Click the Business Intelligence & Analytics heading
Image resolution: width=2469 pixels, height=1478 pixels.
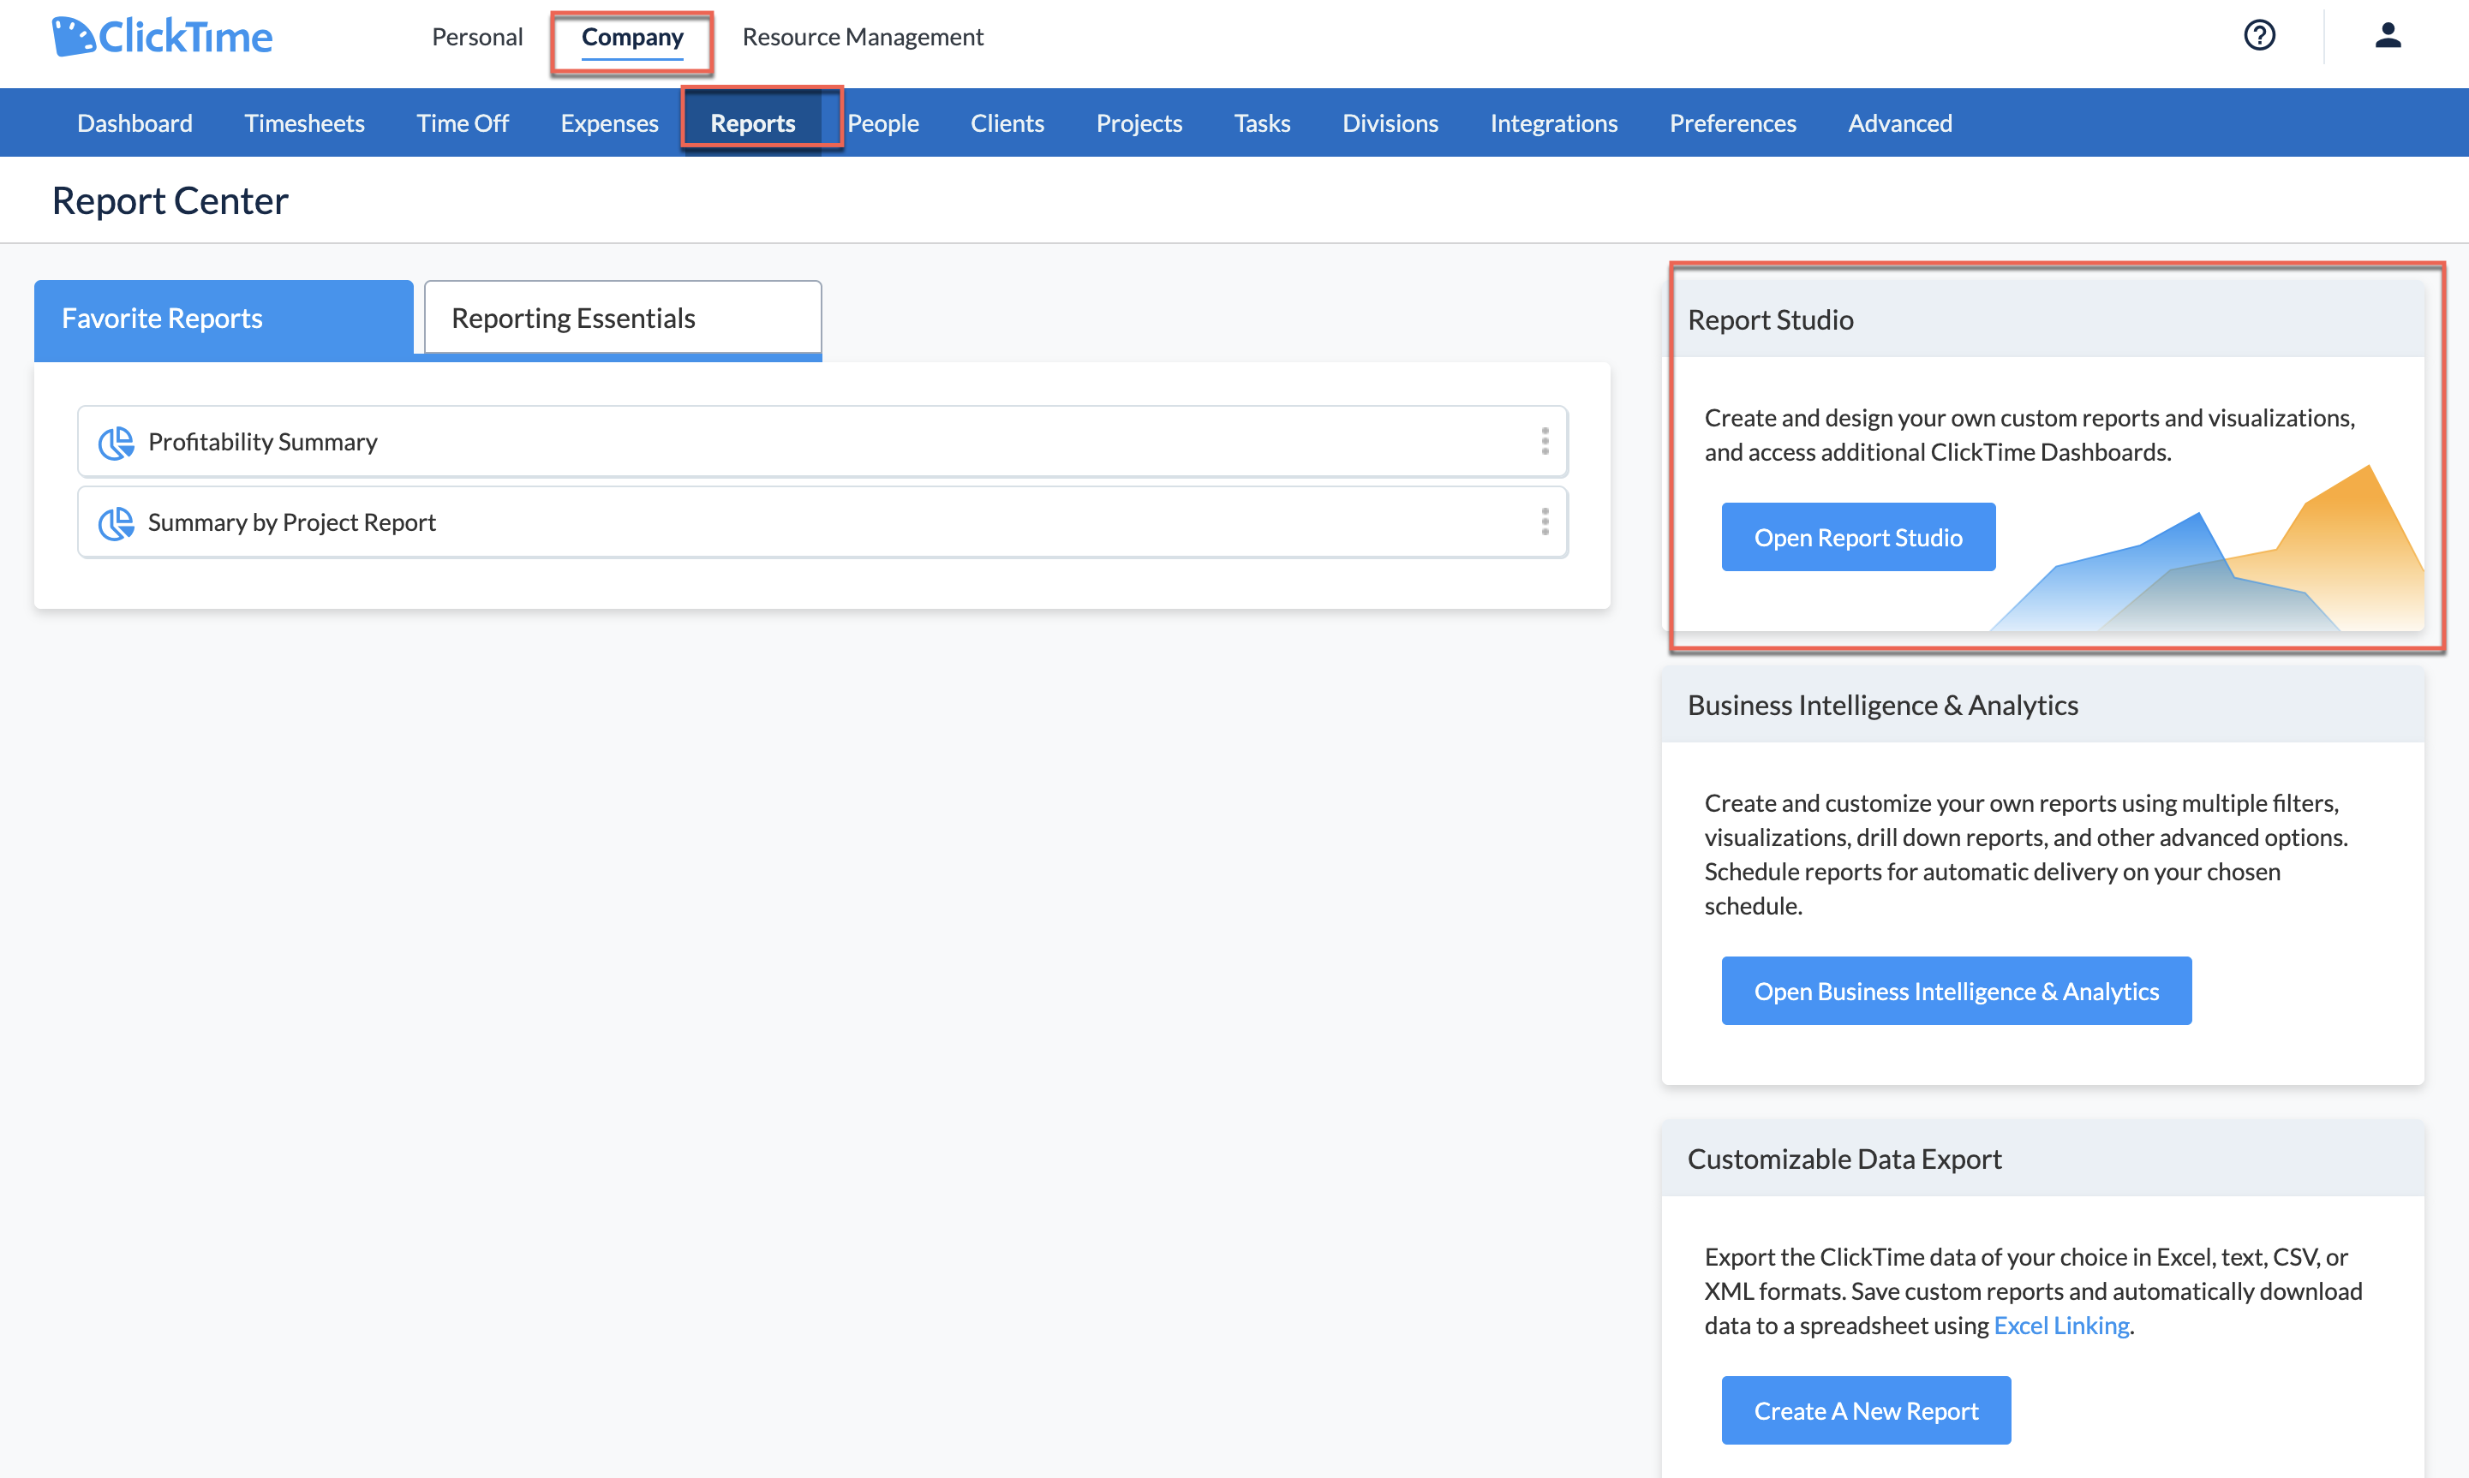(x=1882, y=705)
